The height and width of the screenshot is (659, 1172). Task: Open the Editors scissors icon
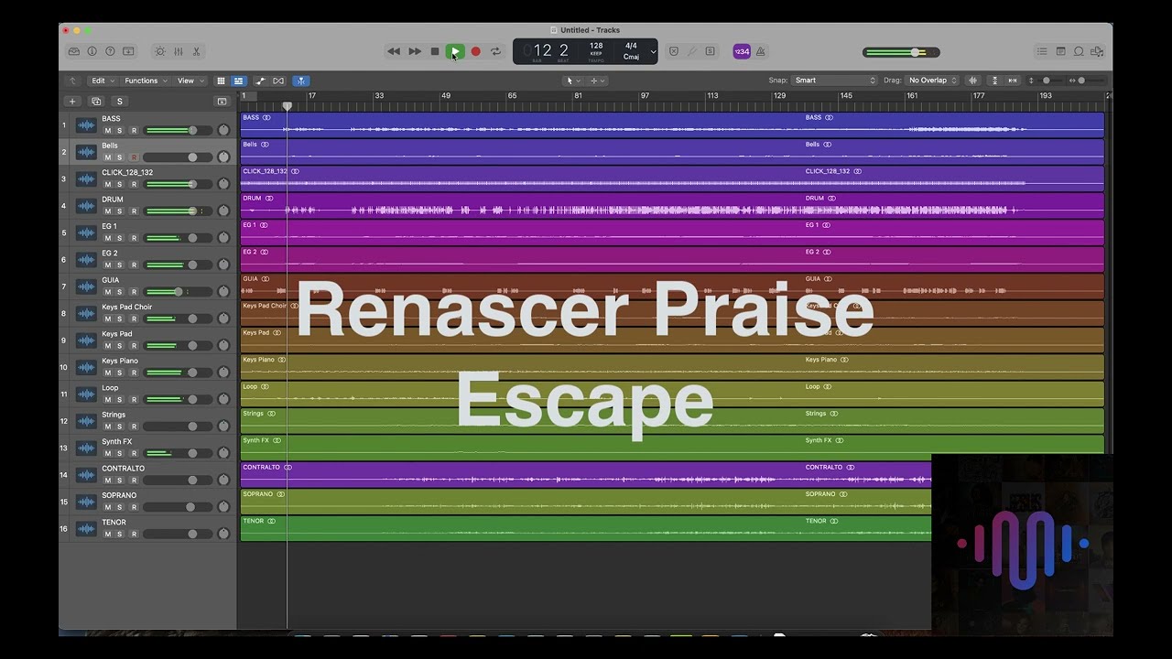point(196,51)
